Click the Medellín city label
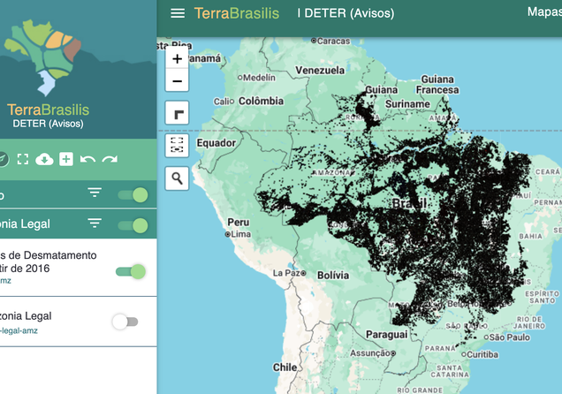The height and width of the screenshot is (394, 562). pyautogui.click(x=259, y=78)
